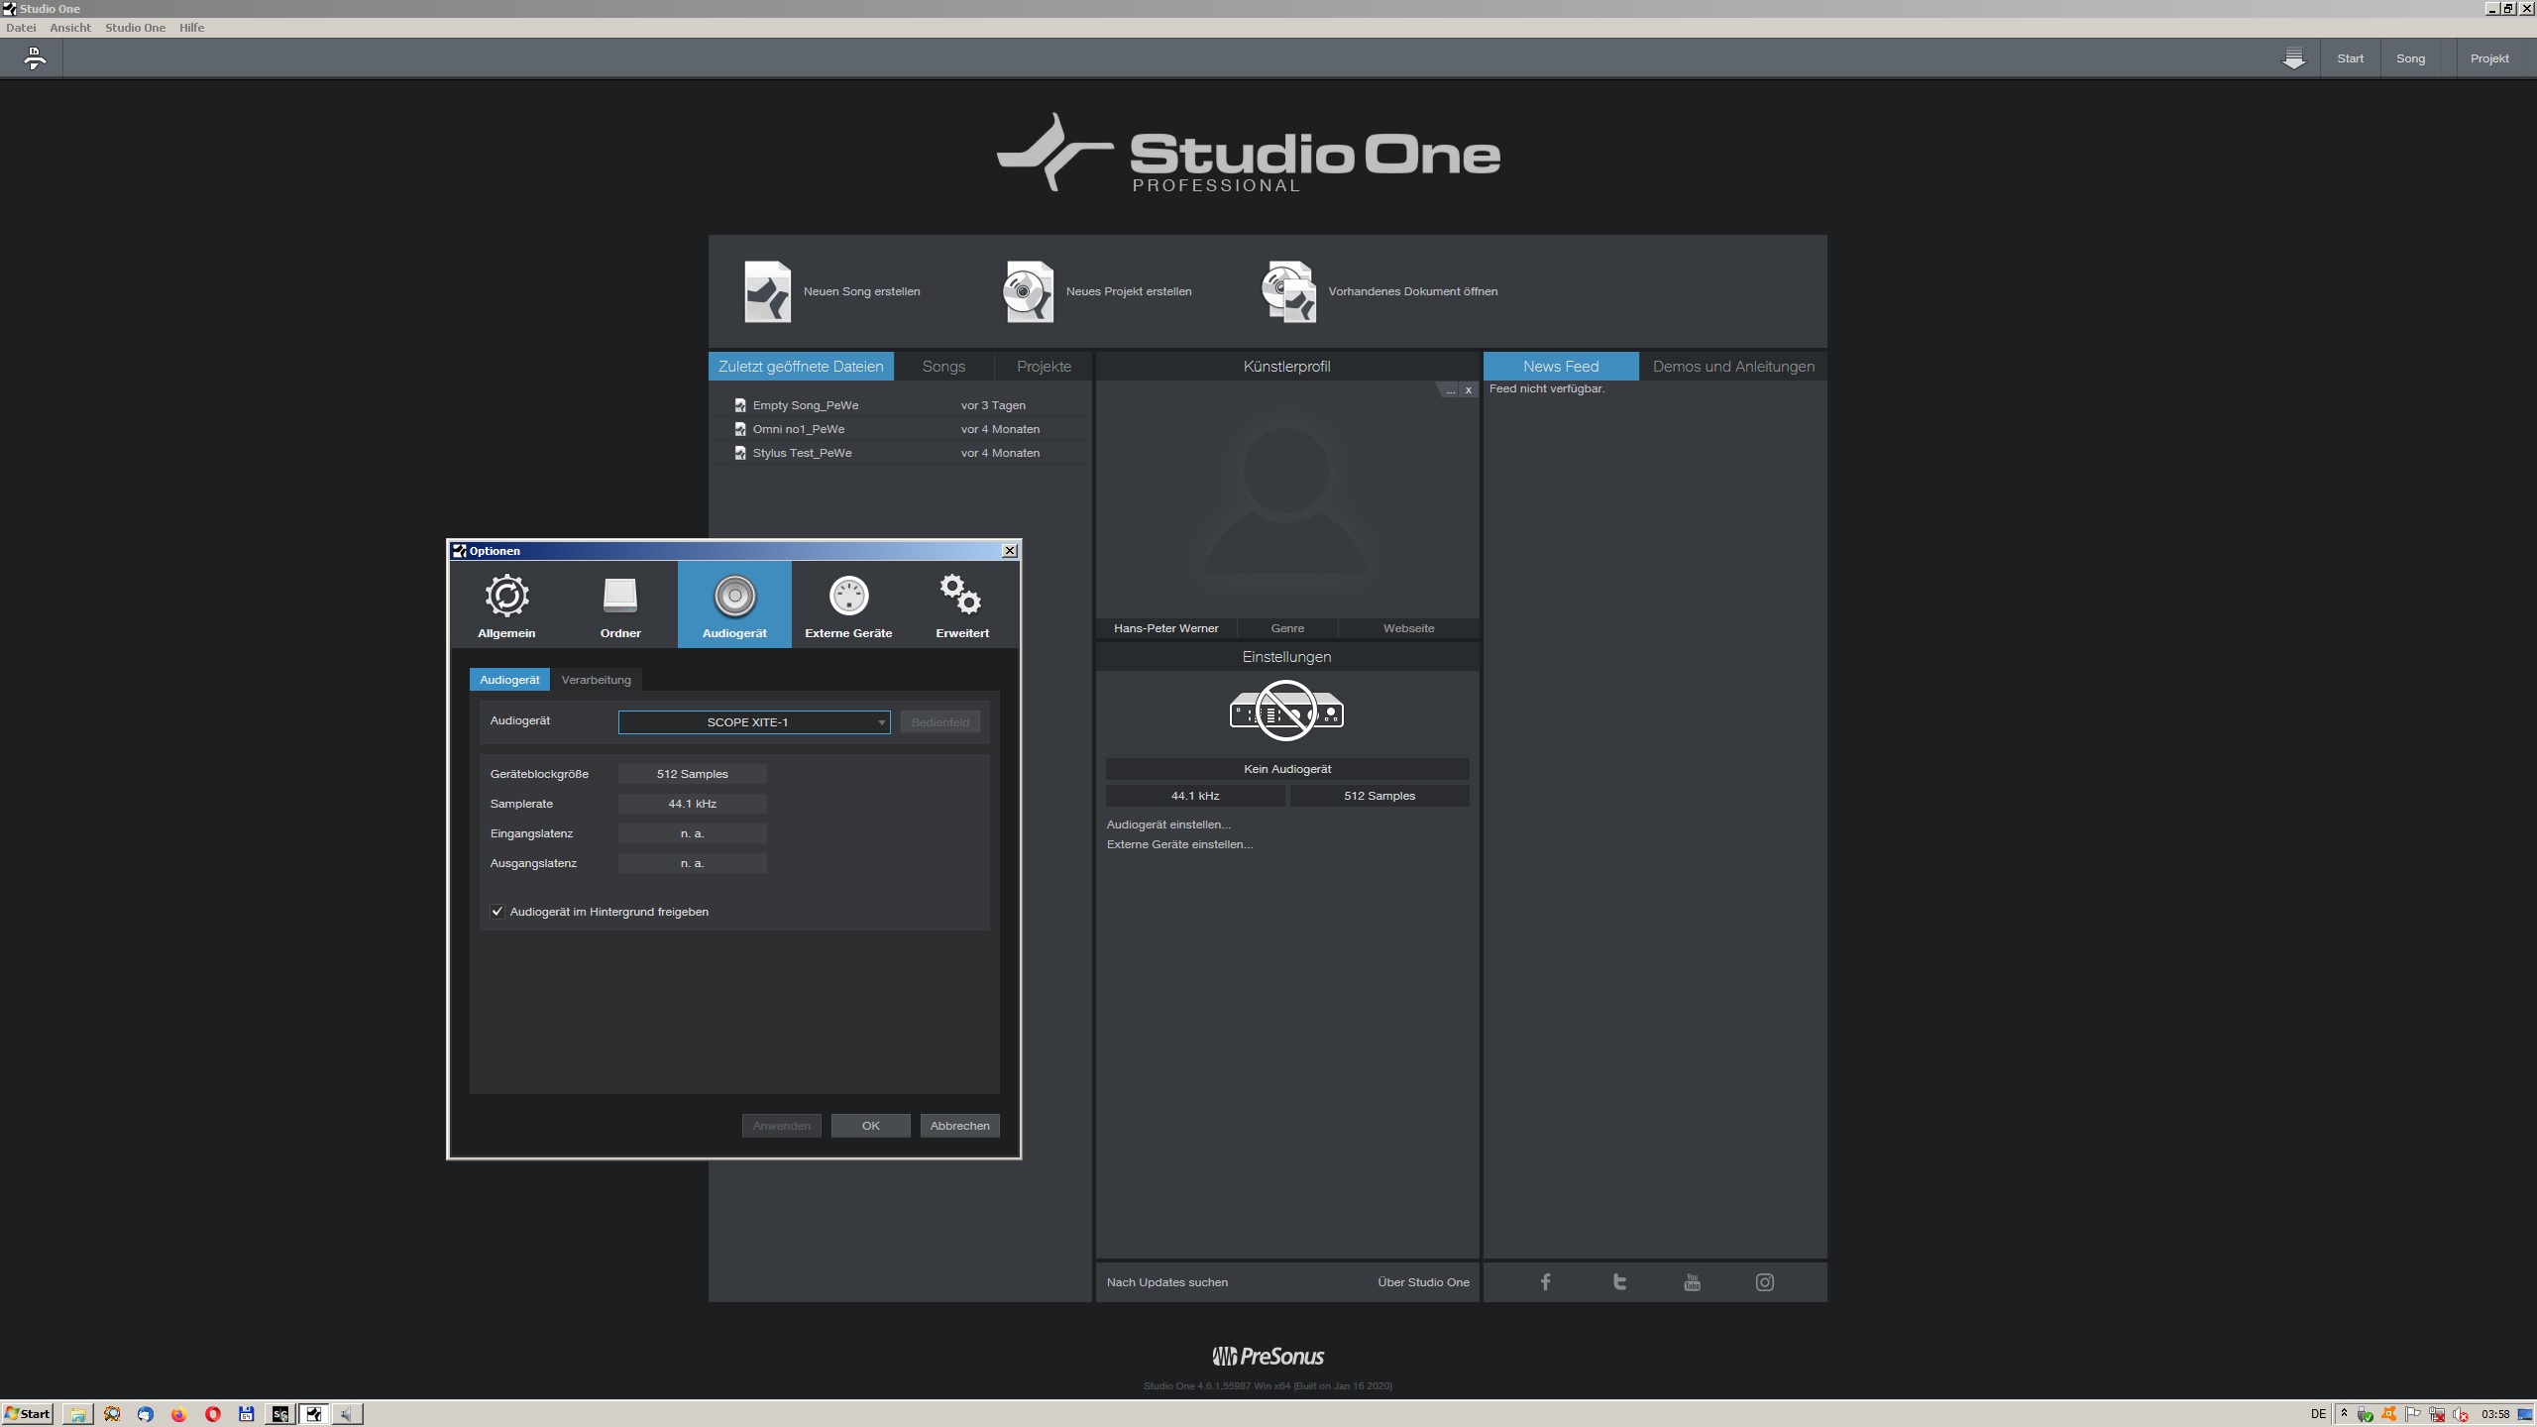Open recent file Omni no1_PeWe

798,429
